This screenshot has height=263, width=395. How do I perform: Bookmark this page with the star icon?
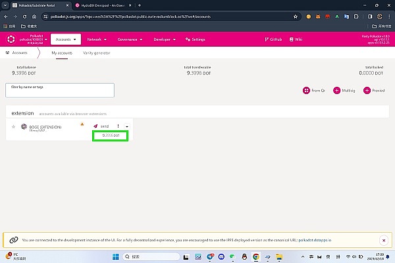[x=296, y=16]
